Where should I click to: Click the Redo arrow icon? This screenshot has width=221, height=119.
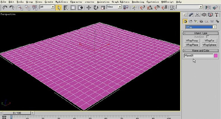coord(11,7)
